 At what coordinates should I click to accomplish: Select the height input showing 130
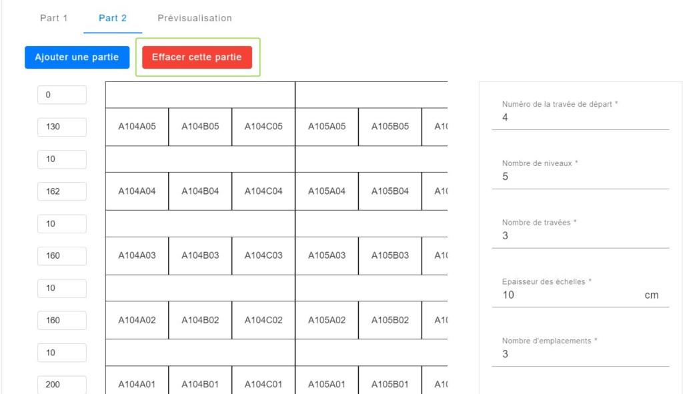coord(62,127)
